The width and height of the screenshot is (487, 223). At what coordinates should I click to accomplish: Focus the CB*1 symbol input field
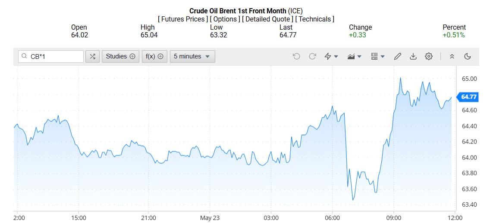[55, 56]
